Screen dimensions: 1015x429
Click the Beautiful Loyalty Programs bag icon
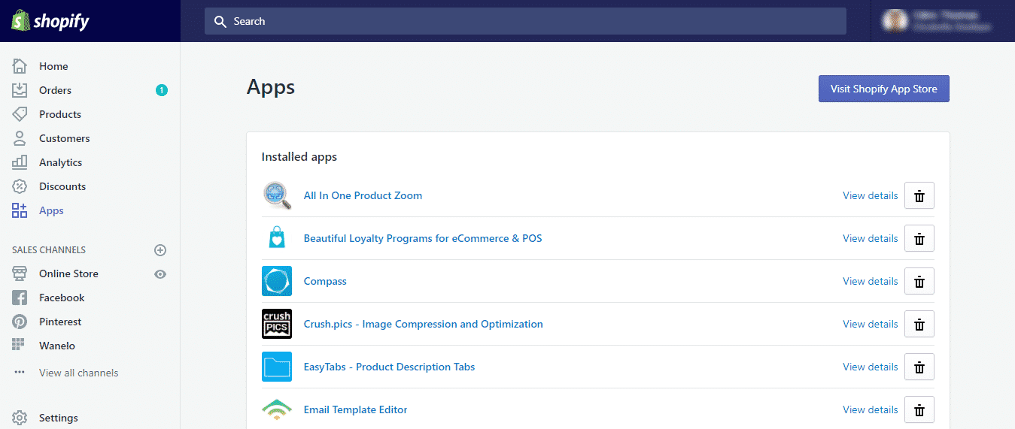(x=277, y=238)
